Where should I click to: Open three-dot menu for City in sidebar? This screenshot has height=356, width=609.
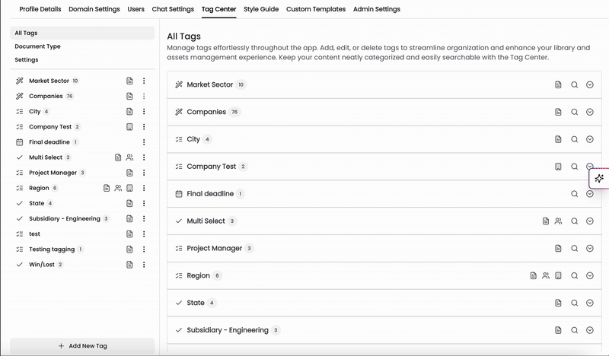144,111
